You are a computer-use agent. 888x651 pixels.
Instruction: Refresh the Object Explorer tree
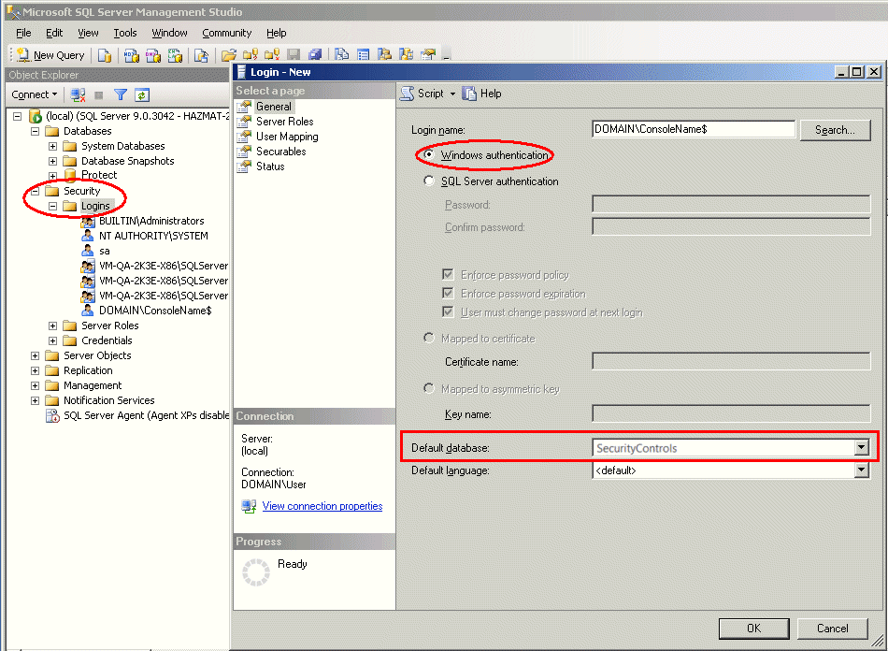[142, 94]
